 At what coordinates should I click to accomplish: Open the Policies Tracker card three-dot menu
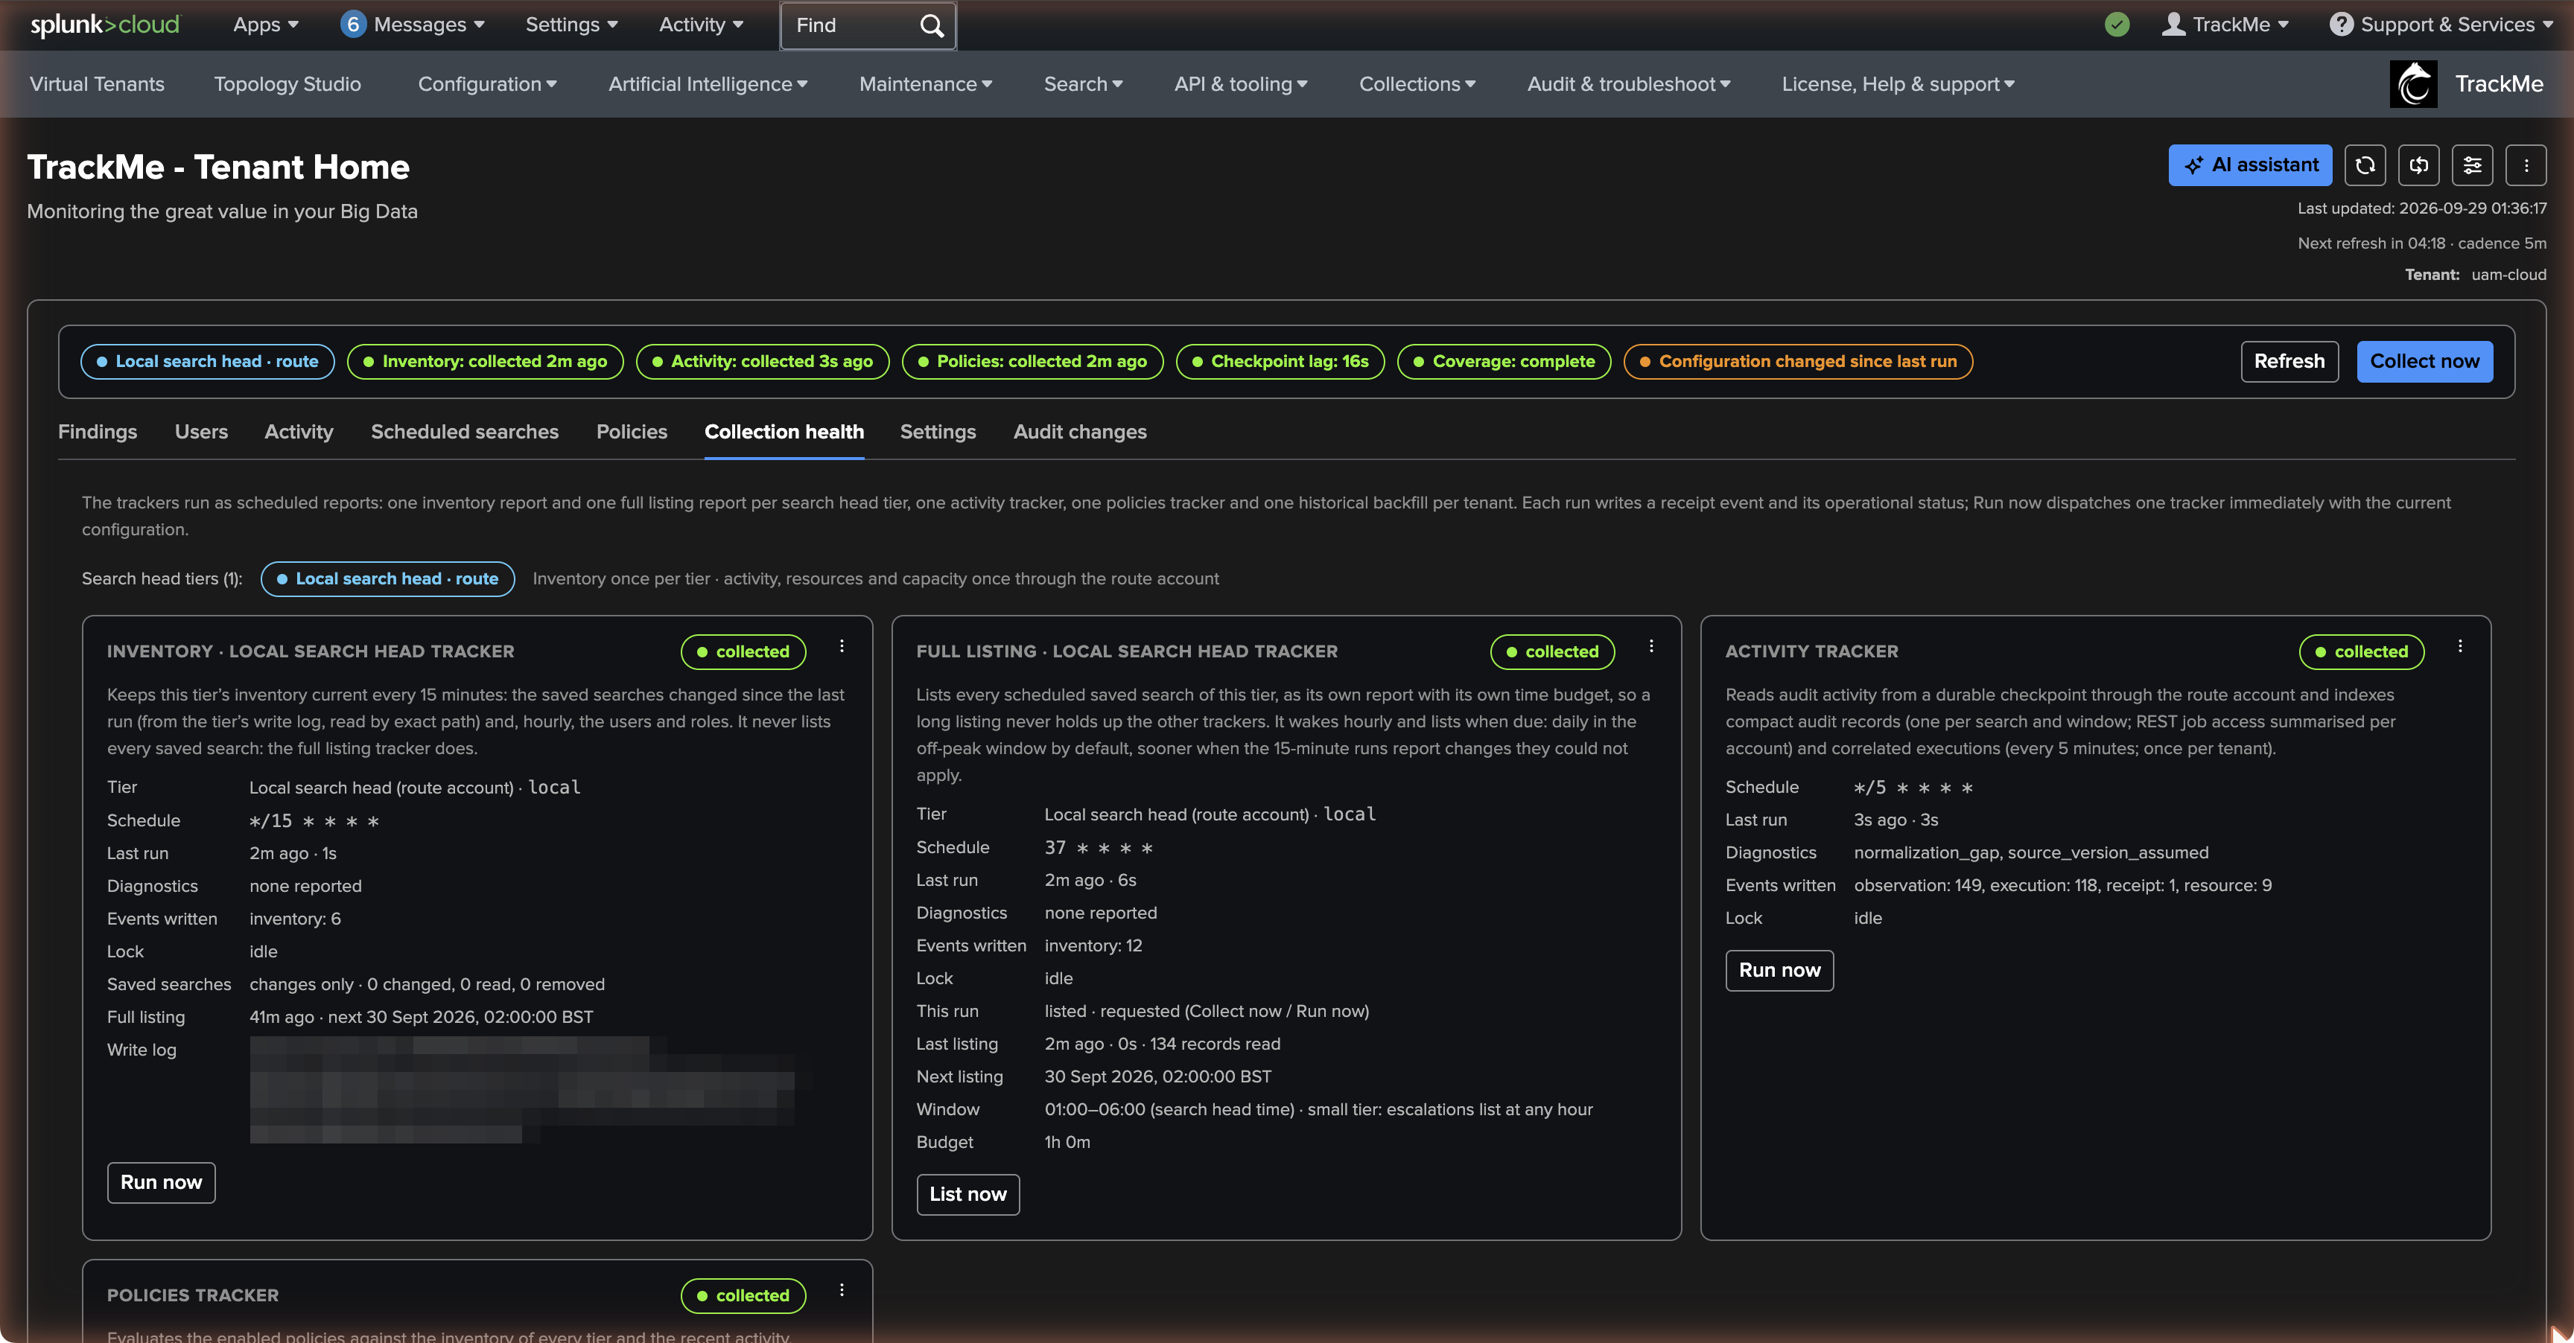(842, 1290)
